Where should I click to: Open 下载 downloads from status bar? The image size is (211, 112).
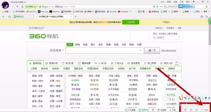coord(172,110)
